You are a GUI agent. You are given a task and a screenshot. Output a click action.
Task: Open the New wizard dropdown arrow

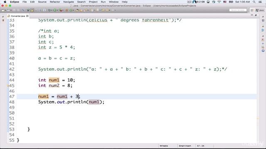pos(5,10)
